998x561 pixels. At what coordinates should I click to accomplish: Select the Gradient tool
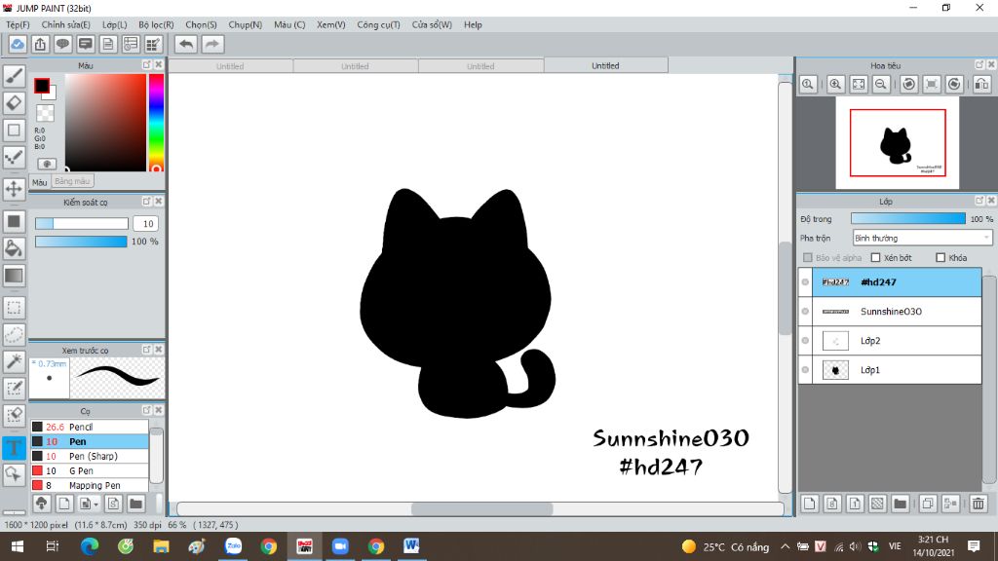[x=14, y=276]
